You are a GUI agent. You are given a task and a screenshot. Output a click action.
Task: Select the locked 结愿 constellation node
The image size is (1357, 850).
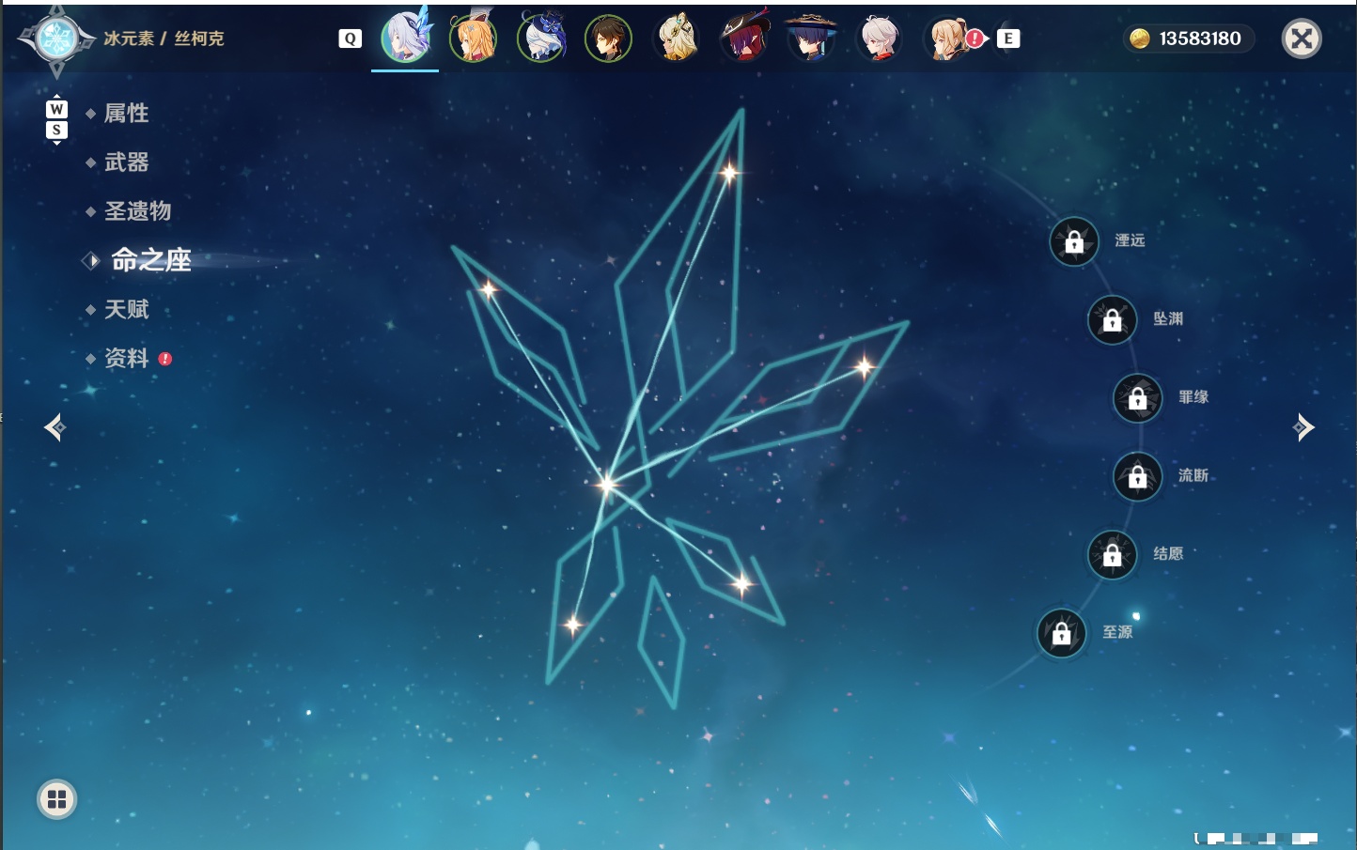1113,554
